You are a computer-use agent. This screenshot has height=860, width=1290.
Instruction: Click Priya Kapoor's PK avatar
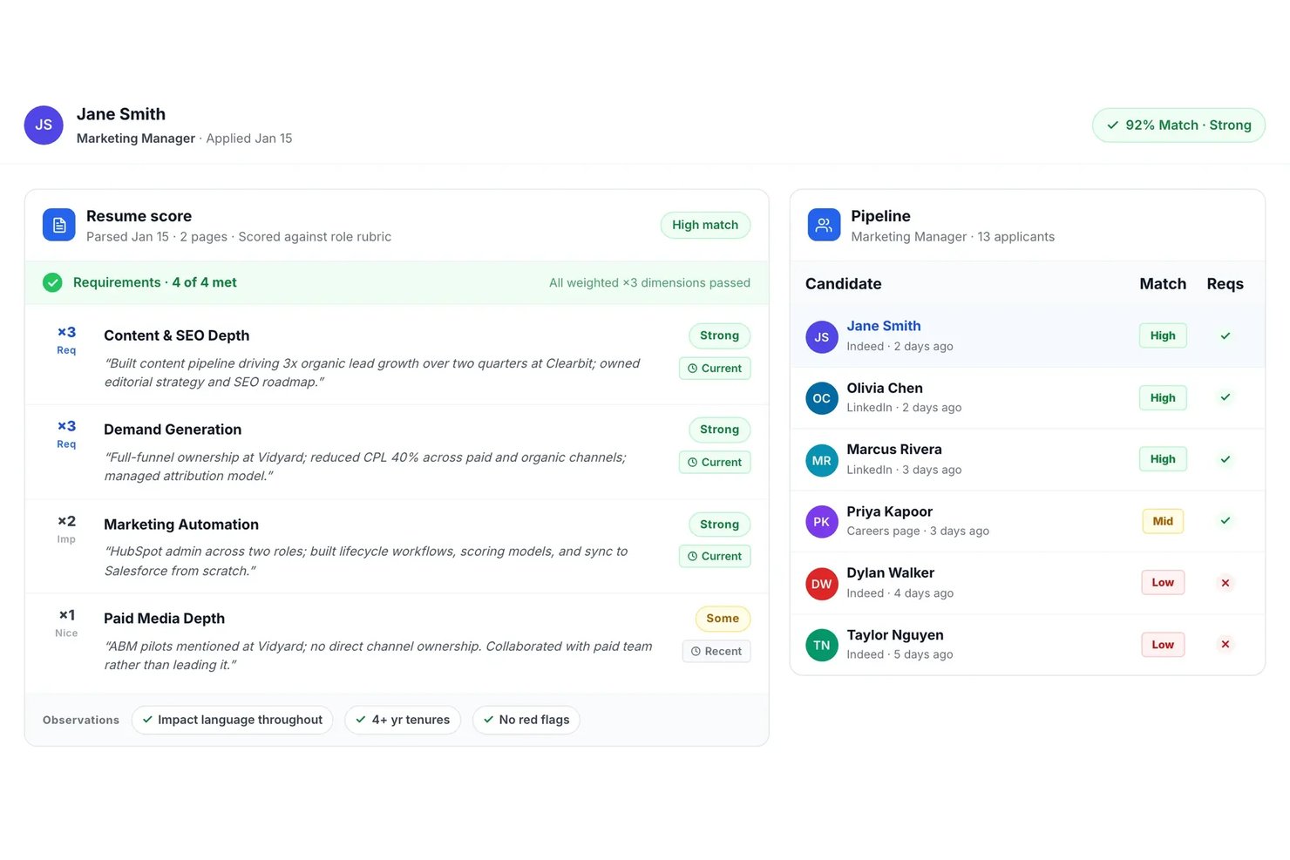pos(821,522)
